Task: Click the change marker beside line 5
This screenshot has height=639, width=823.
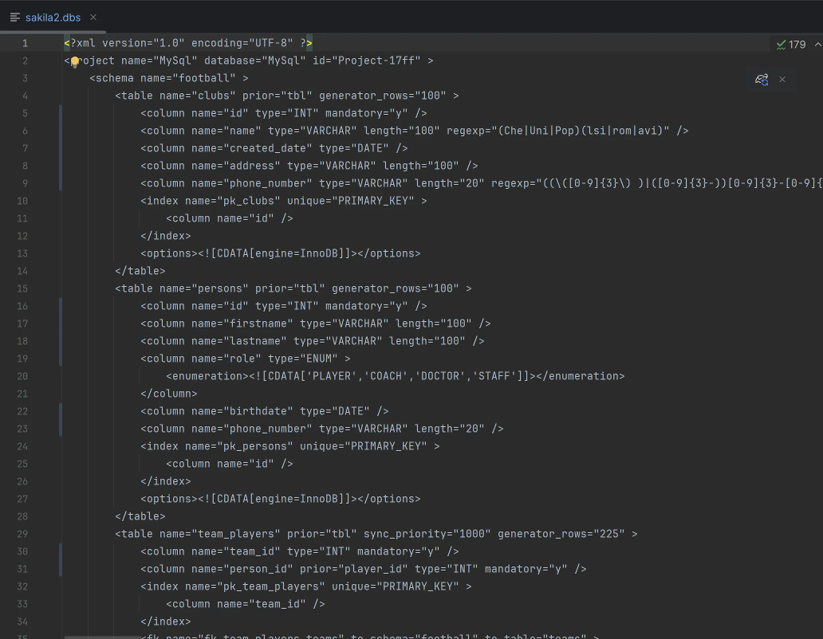Action: pos(60,113)
